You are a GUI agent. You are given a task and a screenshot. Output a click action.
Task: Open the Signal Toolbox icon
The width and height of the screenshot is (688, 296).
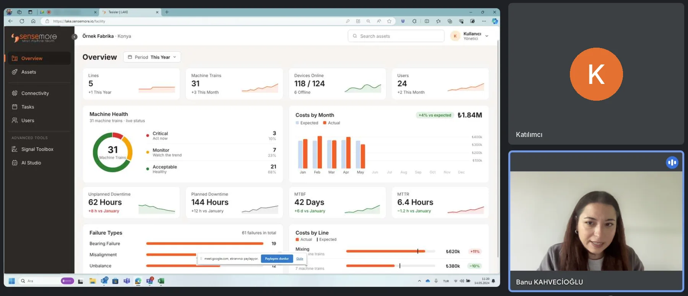pos(15,149)
